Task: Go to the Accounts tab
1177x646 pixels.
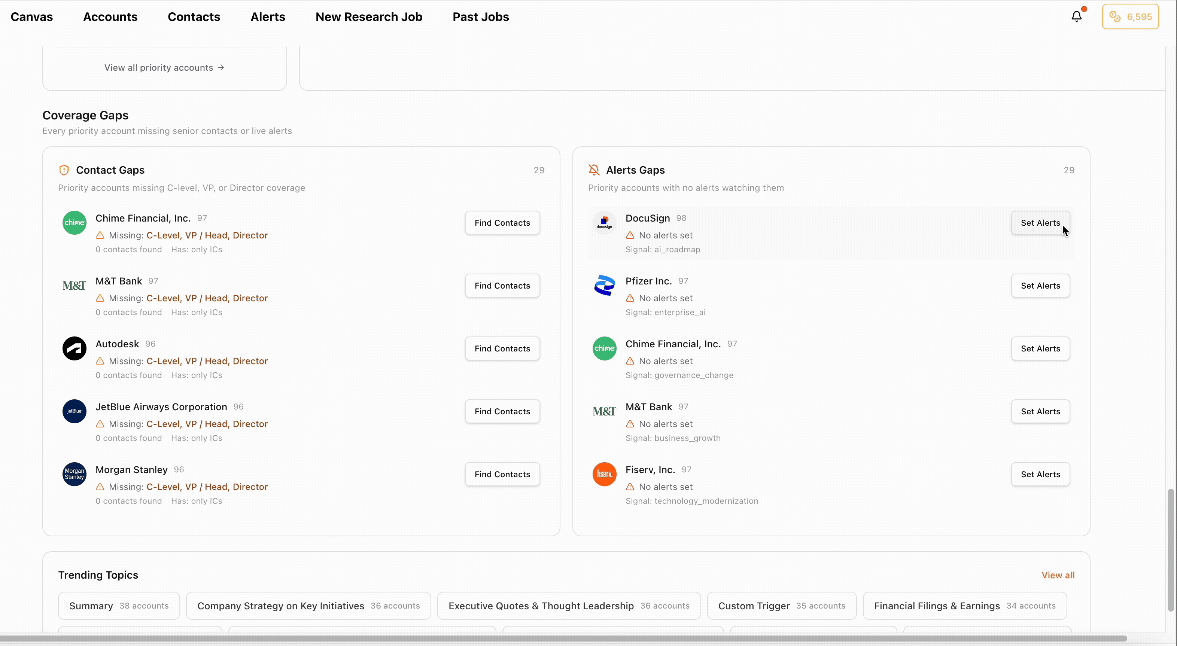Action: tap(110, 17)
